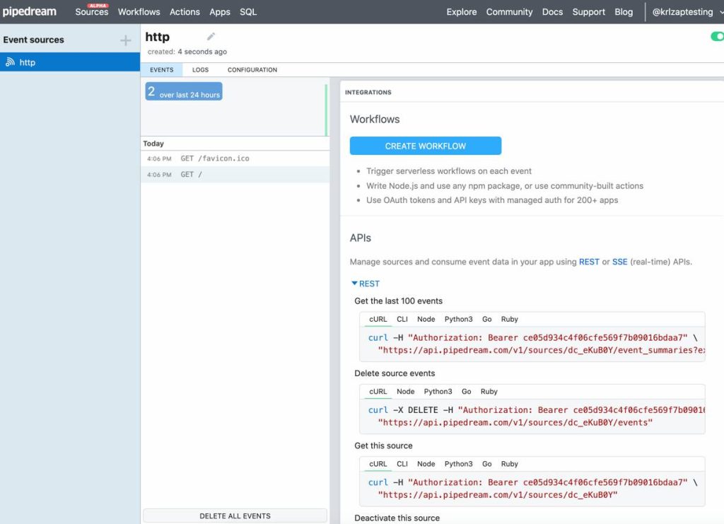Click the pencil icon to rename http source
This screenshot has width=724, height=524.
tap(209, 35)
